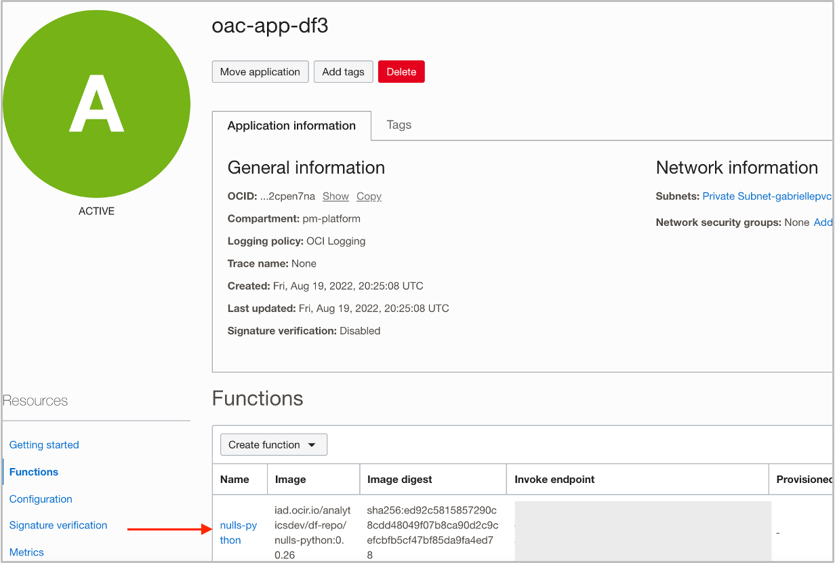Open Getting started in Resources sidebar

click(44, 444)
